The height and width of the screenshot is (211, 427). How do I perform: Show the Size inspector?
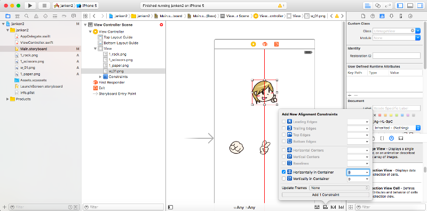pyautogui.click(x=401, y=16)
